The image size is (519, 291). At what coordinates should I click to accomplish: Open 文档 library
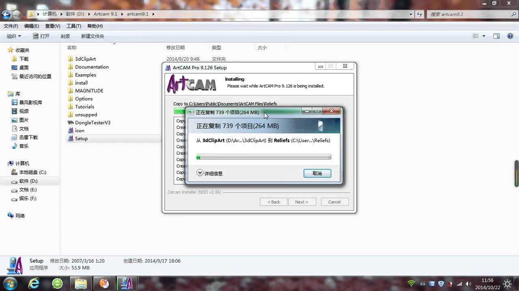pos(24,128)
